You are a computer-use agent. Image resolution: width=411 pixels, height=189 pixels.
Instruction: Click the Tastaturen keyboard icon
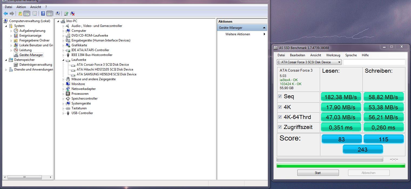tap(68, 108)
